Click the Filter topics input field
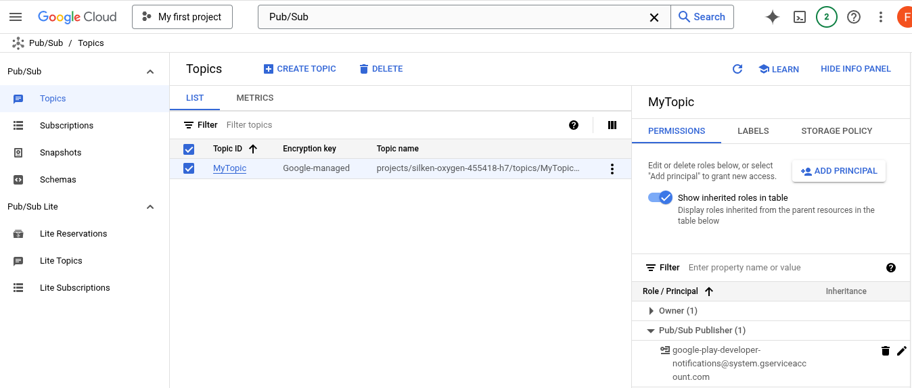This screenshot has width=912, height=388. (x=392, y=125)
